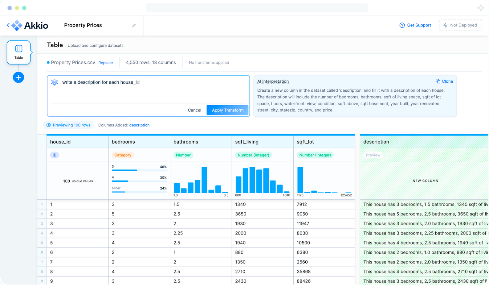Click Previewing 100 rows pill

click(x=68, y=125)
